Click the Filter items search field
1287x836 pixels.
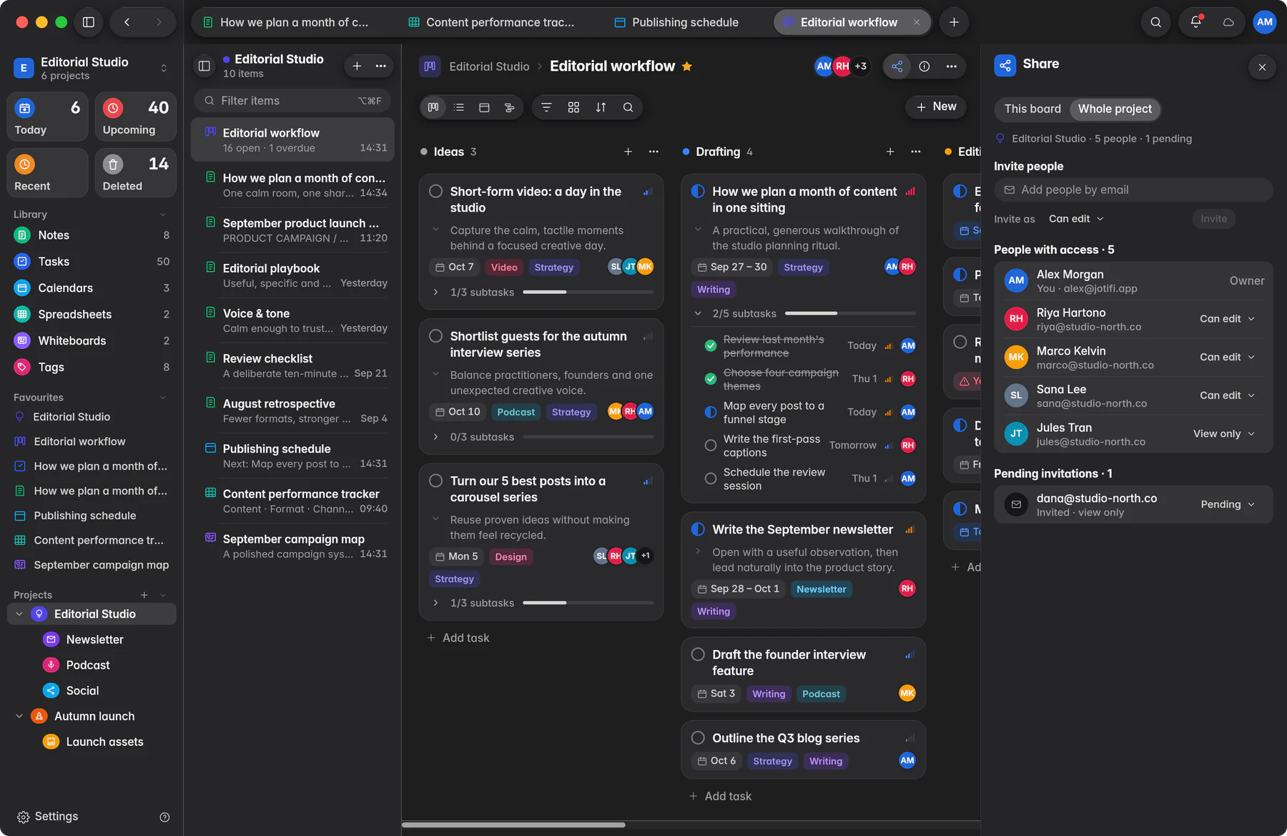(x=293, y=101)
